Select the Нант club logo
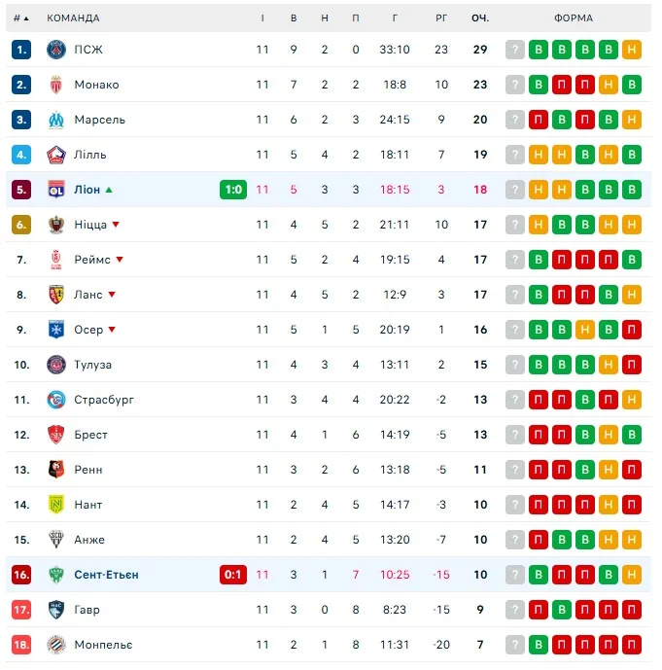 click(55, 505)
